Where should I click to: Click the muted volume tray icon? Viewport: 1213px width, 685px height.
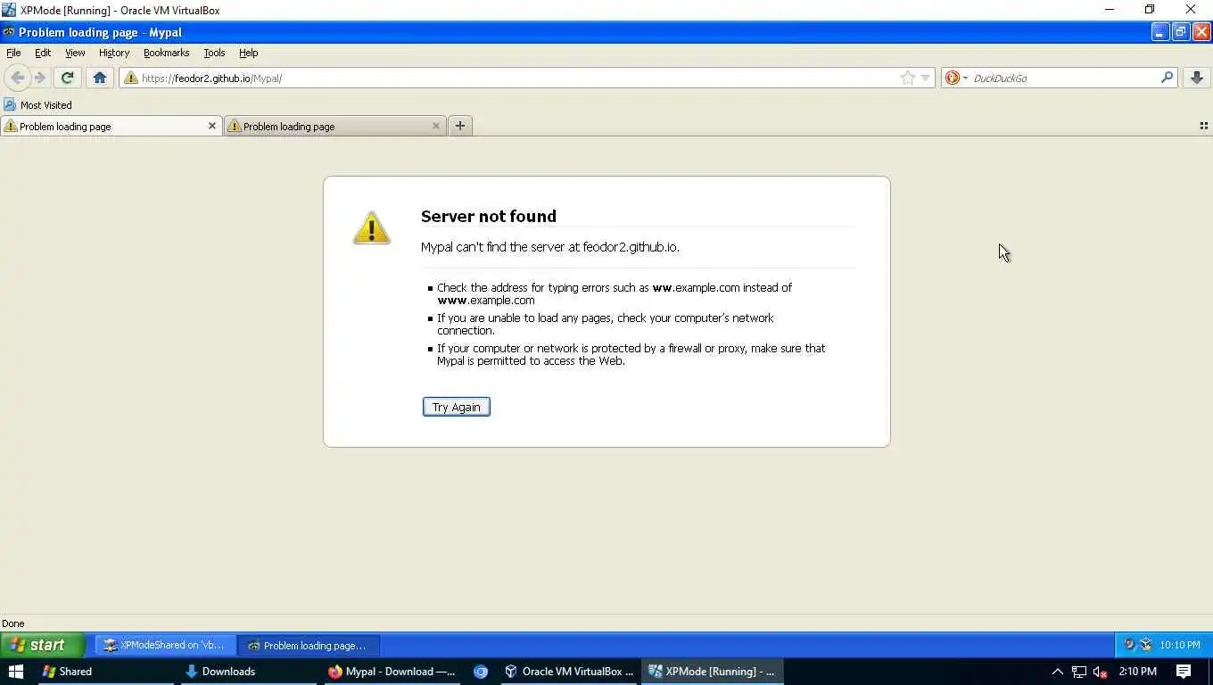[x=1101, y=672]
